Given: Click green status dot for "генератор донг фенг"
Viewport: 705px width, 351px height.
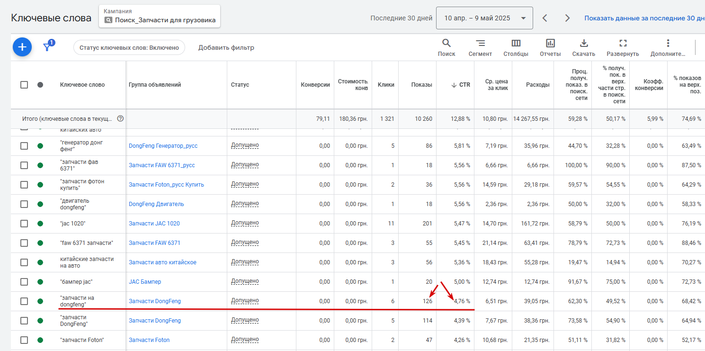Looking at the screenshot, I should point(40,146).
